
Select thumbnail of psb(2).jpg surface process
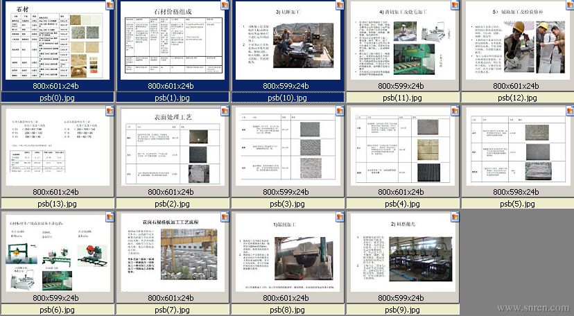(x=173, y=147)
